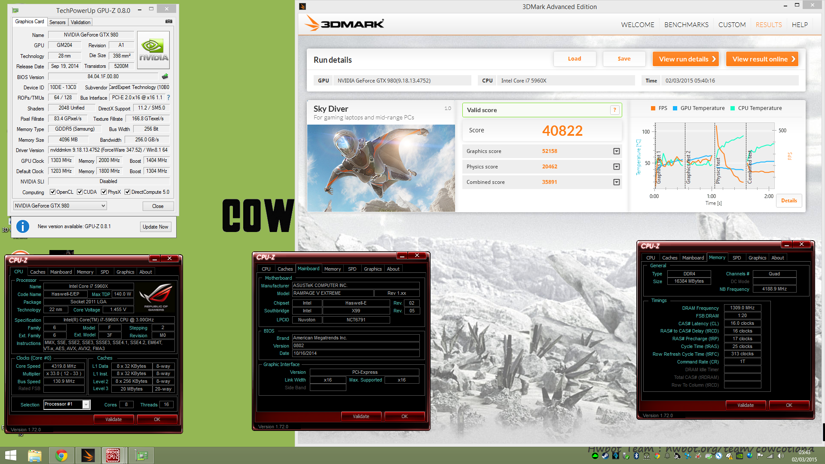Click View run details button
The width and height of the screenshot is (825, 464).
(685, 59)
